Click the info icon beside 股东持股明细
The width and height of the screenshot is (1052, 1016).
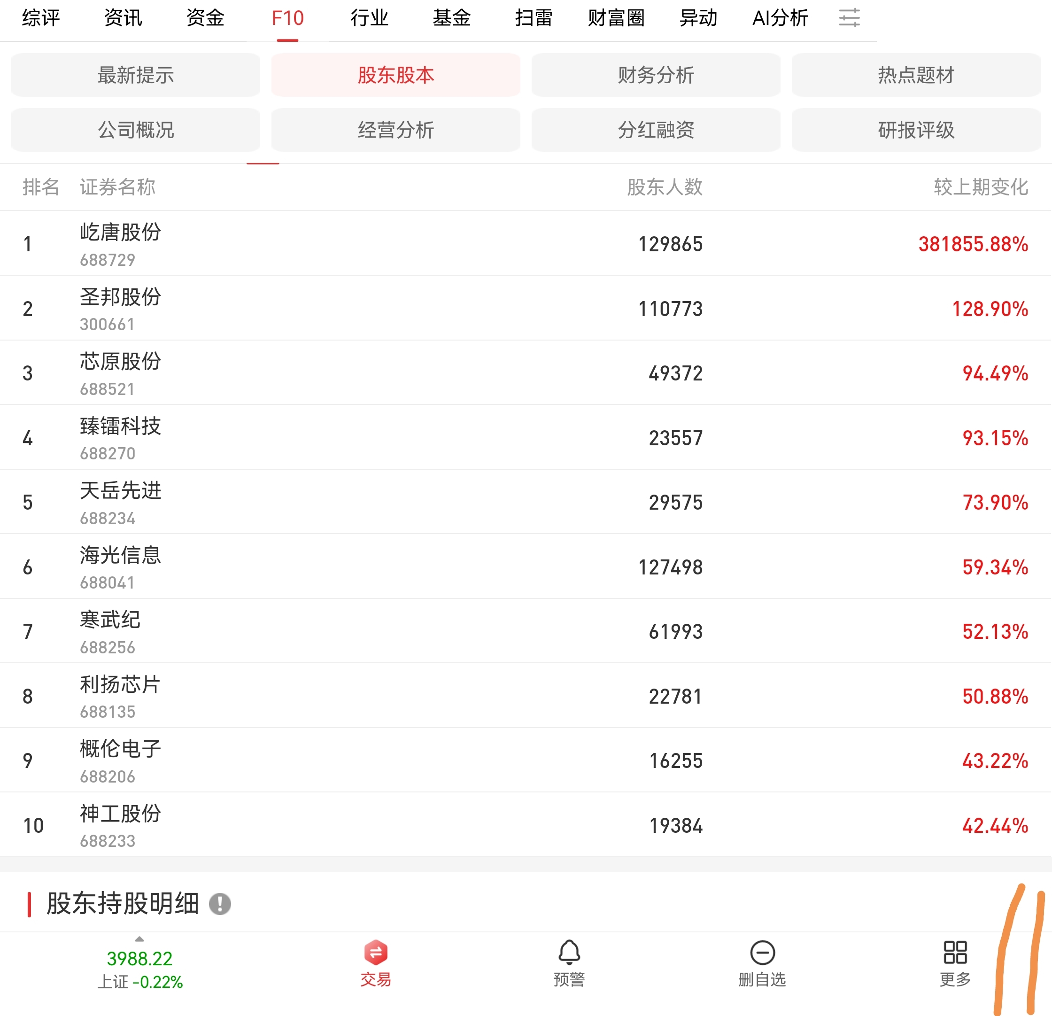coord(220,904)
